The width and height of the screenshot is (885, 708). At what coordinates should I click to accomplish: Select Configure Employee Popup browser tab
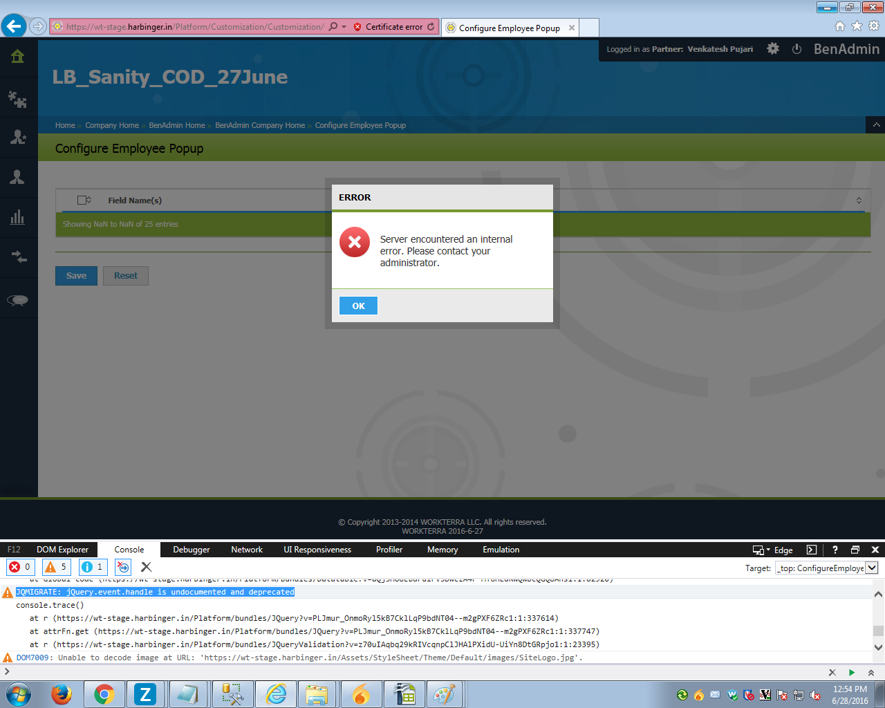pyautogui.click(x=510, y=28)
